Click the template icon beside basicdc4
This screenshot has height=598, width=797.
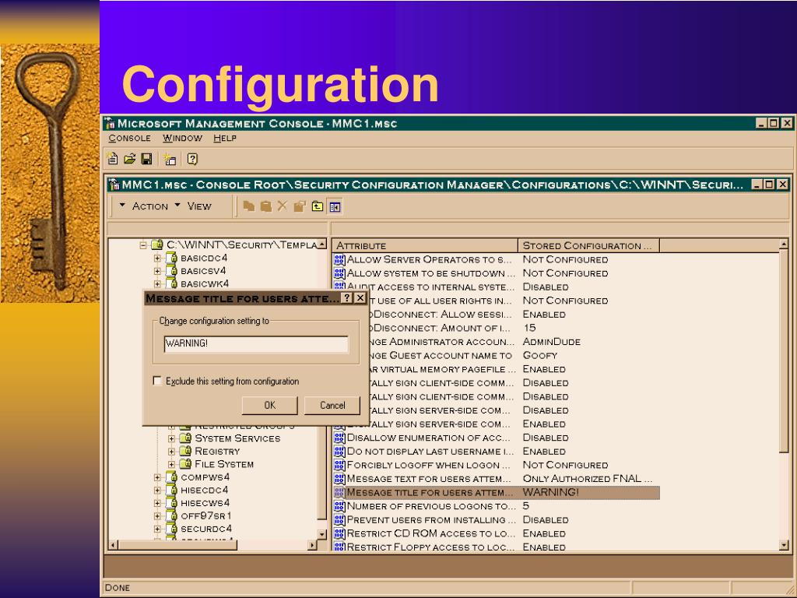pos(172,258)
